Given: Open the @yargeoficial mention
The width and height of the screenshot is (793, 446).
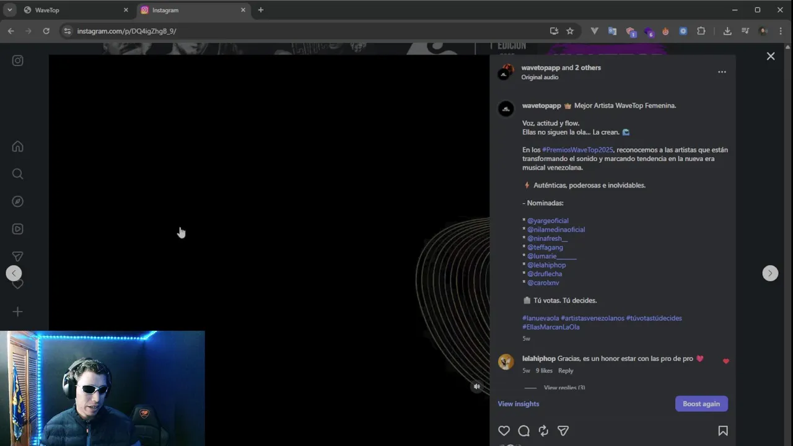Looking at the screenshot, I should (x=548, y=221).
